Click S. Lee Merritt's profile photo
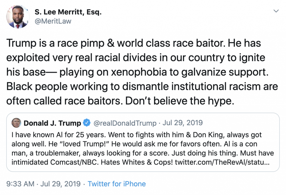 point(17,16)
